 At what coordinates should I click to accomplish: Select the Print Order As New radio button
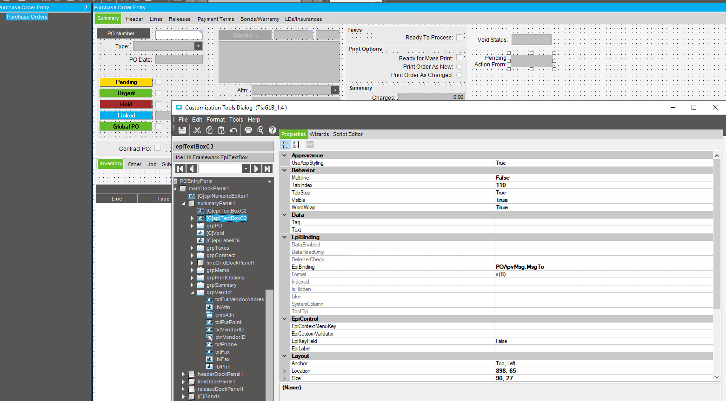(459, 67)
